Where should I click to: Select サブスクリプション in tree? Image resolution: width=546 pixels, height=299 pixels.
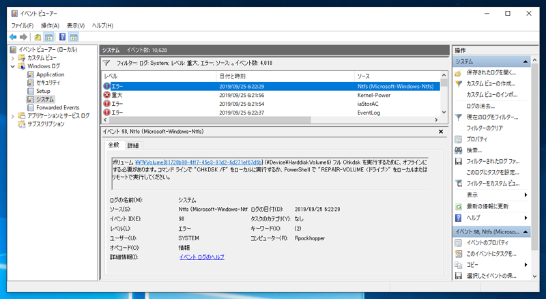coord(46,124)
